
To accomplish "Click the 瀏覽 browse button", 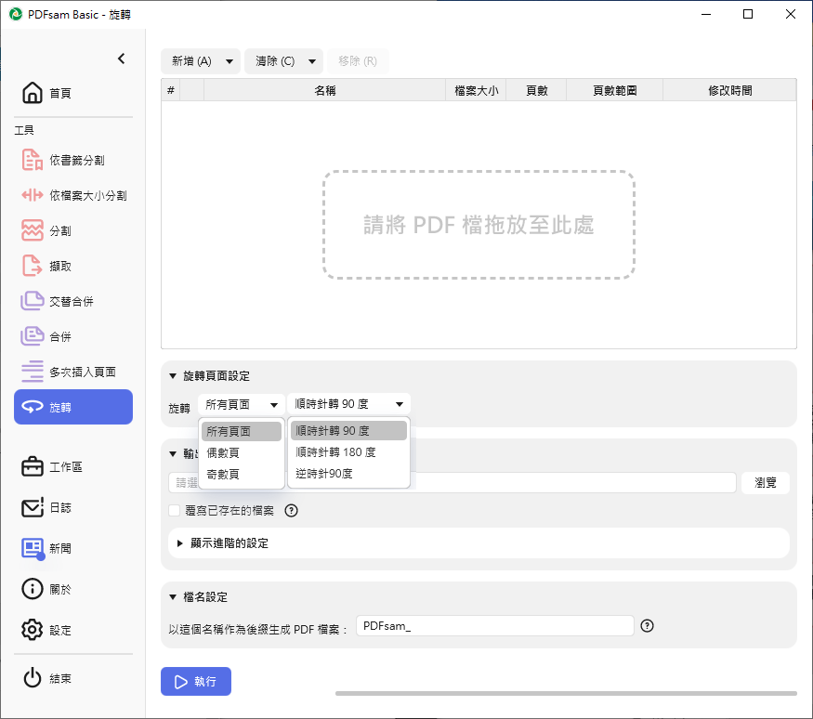I will pos(766,483).
